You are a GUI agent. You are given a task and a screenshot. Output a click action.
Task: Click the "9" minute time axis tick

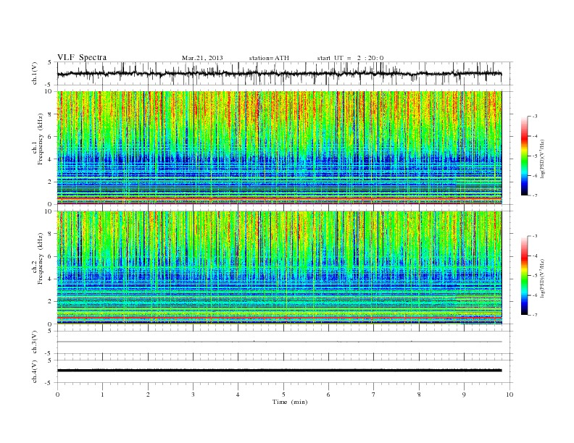click(x=464, y=395)
